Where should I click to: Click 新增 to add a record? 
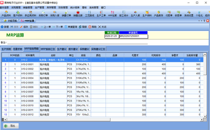(x=5, y=27)
